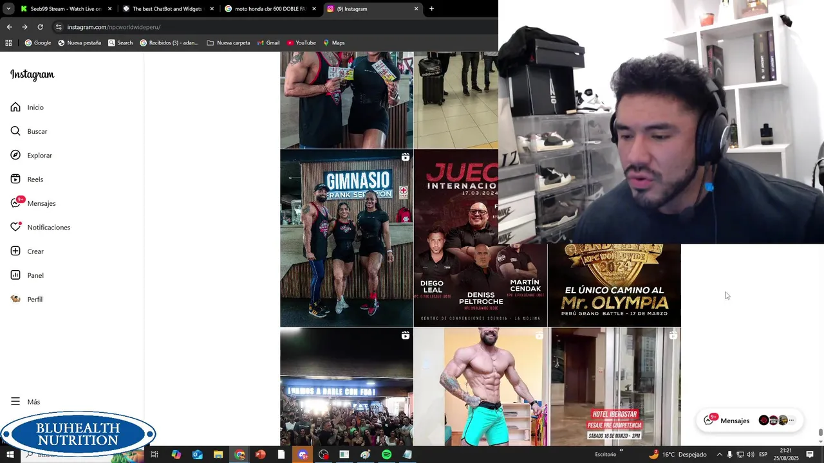Open volume control in tray

click(x=751, y=455)
